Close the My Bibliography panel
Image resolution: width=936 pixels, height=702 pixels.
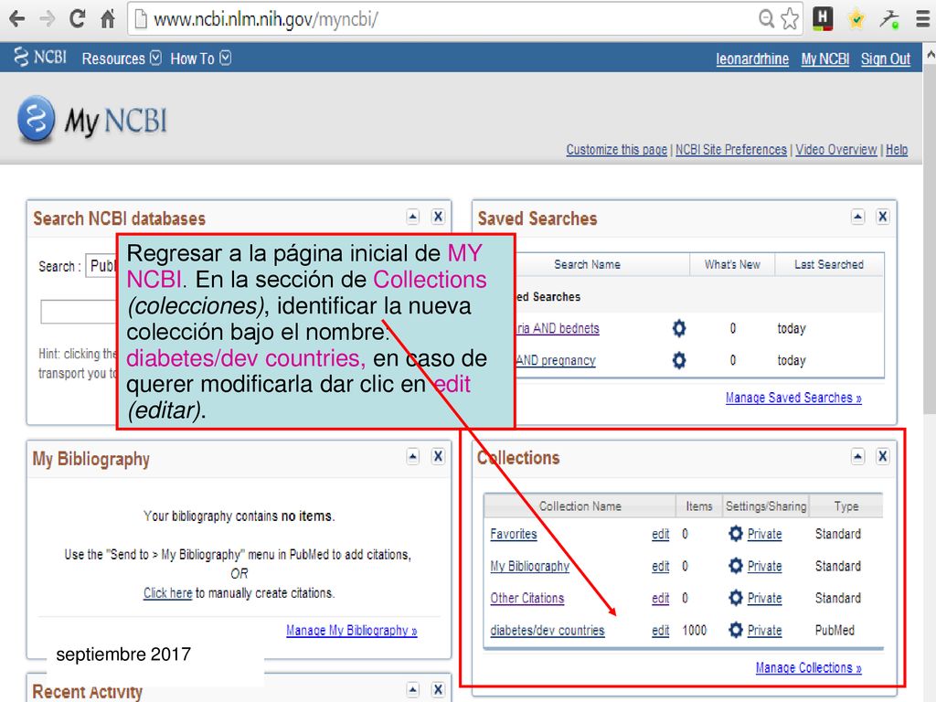[438, 457]
